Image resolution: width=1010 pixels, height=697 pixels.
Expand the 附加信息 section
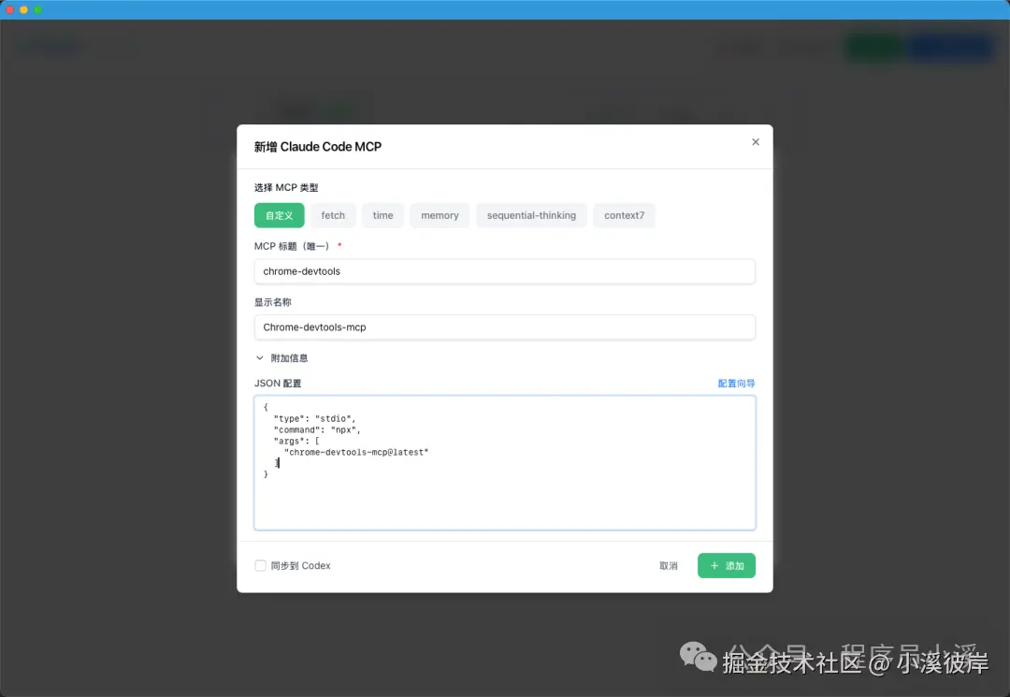[281, 358]
